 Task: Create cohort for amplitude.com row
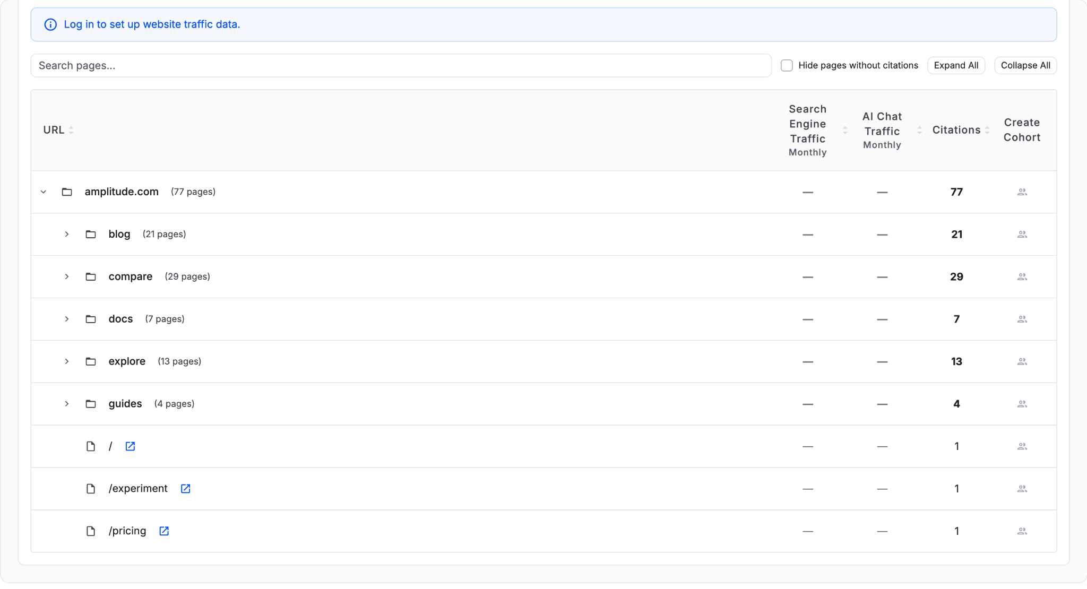pyautogui.click(x=1022, y=192)
